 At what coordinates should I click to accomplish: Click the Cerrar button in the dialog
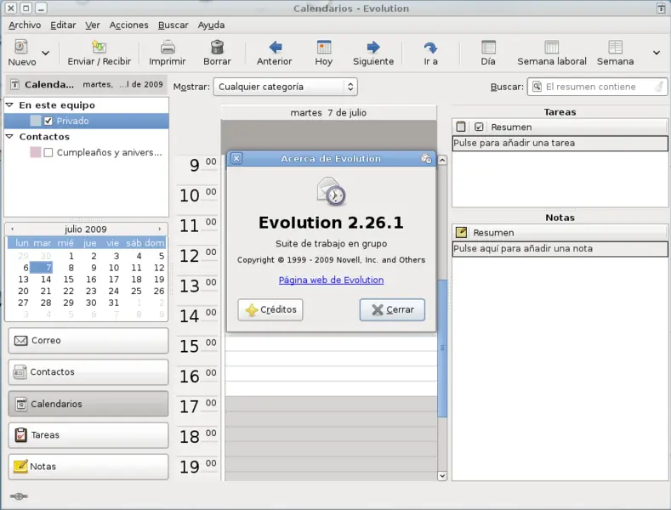(392, 309)
